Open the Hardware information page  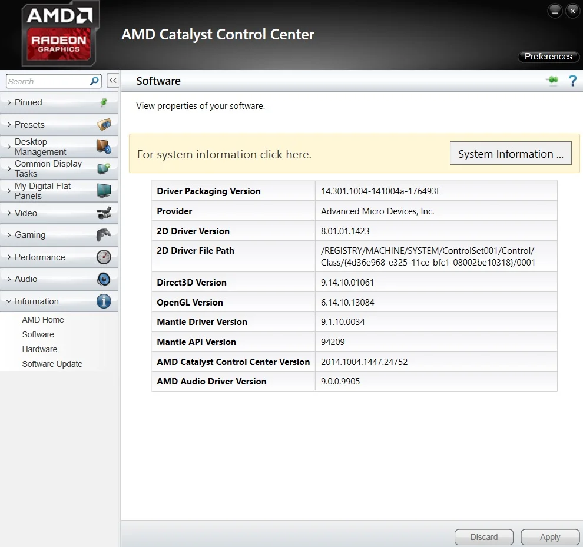point(39,349)
